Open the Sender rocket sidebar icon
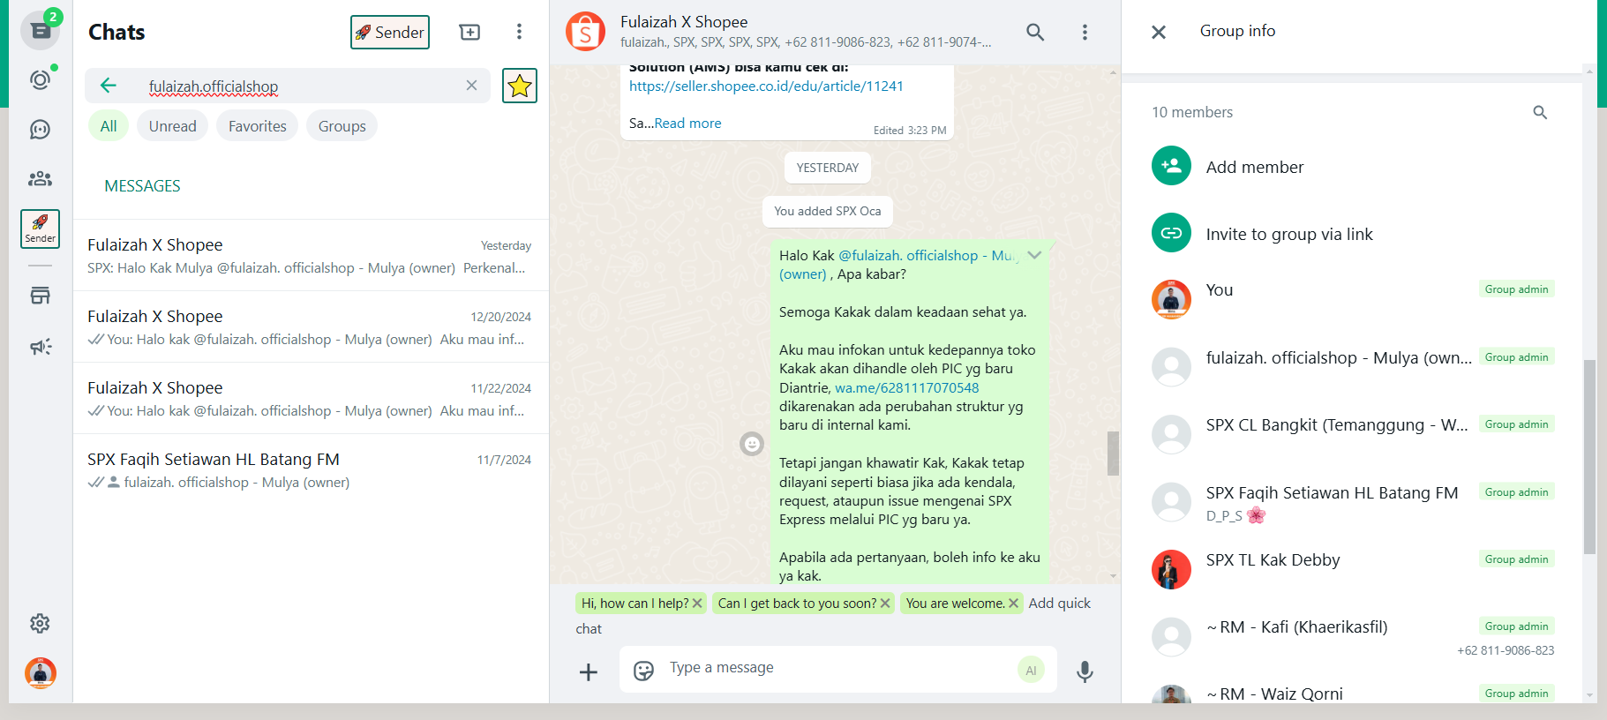This screenshot has height=720, width=1607. pyautogui.click(x=40, y=229)
